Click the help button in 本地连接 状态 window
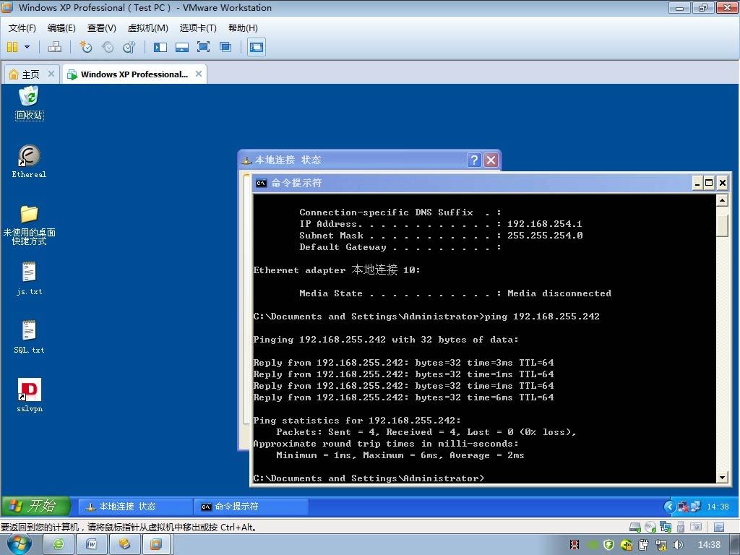Viewport: 740px width, 555px height. [x=474, y=160]
